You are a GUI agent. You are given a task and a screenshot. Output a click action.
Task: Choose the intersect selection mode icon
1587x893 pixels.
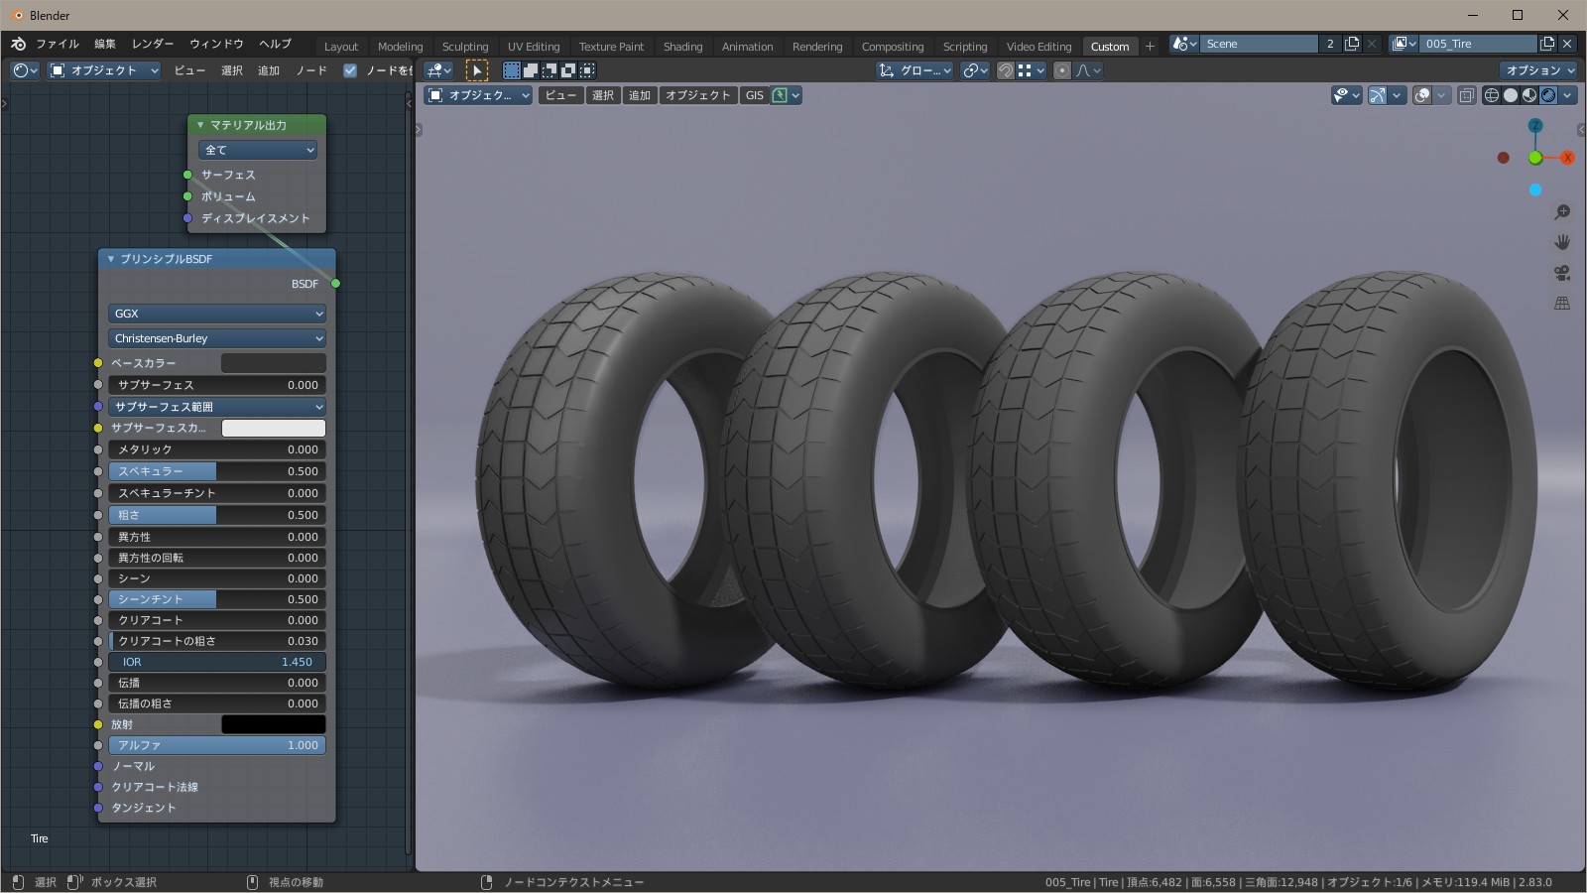(x=587, y=70)
